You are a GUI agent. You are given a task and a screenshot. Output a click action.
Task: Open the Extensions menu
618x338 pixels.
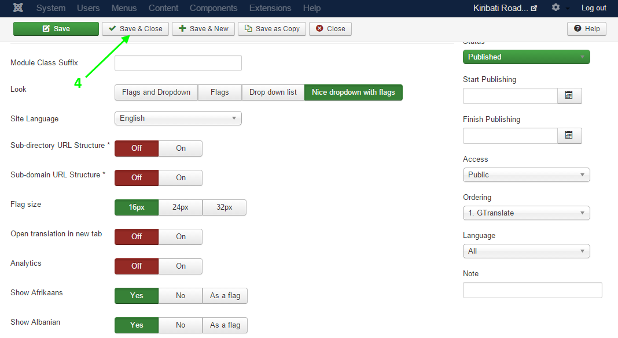(270, 8)
